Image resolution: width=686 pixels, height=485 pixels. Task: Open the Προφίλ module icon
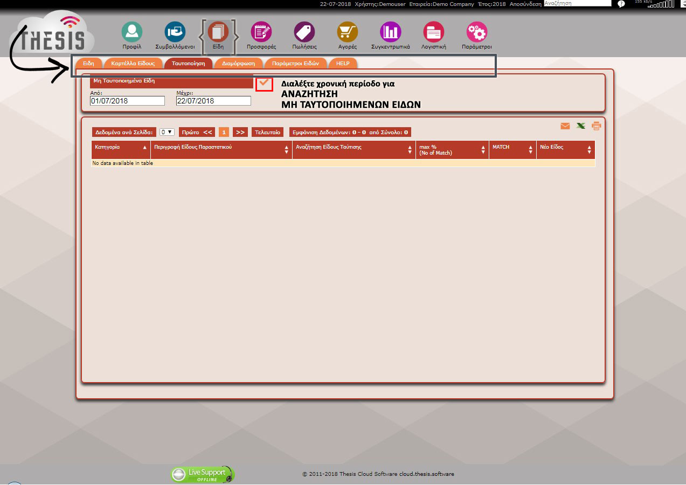tap(131, 32)
